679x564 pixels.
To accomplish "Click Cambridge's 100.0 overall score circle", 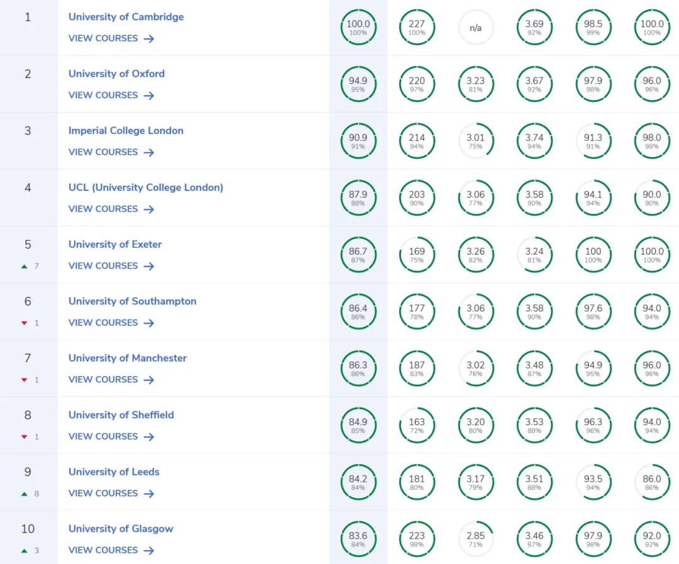I will coord(358,27).
